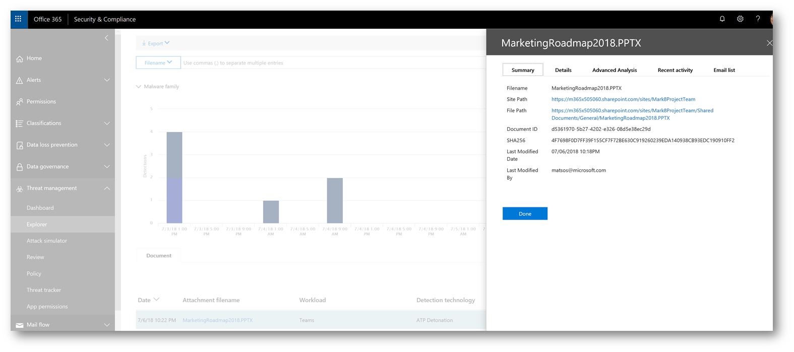Click the Threat management biohazard icon
Image resolution: width=794 pixels, height=352 pixels.
20,188
